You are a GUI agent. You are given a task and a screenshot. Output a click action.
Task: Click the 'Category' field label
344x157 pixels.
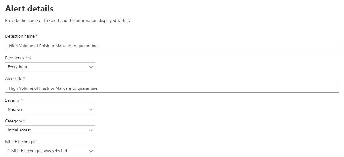click(14, 121)
